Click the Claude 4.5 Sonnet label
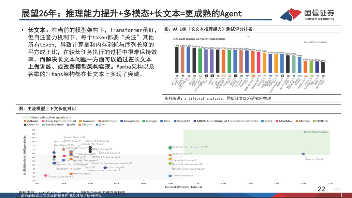Viewport: 352px width, 198px height. click(x=184, y=160)
